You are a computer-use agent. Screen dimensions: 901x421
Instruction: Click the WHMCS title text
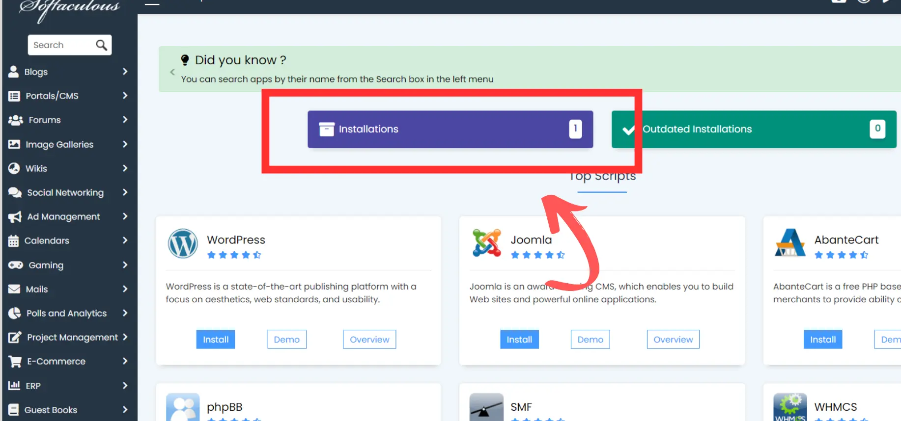point(836,407)
